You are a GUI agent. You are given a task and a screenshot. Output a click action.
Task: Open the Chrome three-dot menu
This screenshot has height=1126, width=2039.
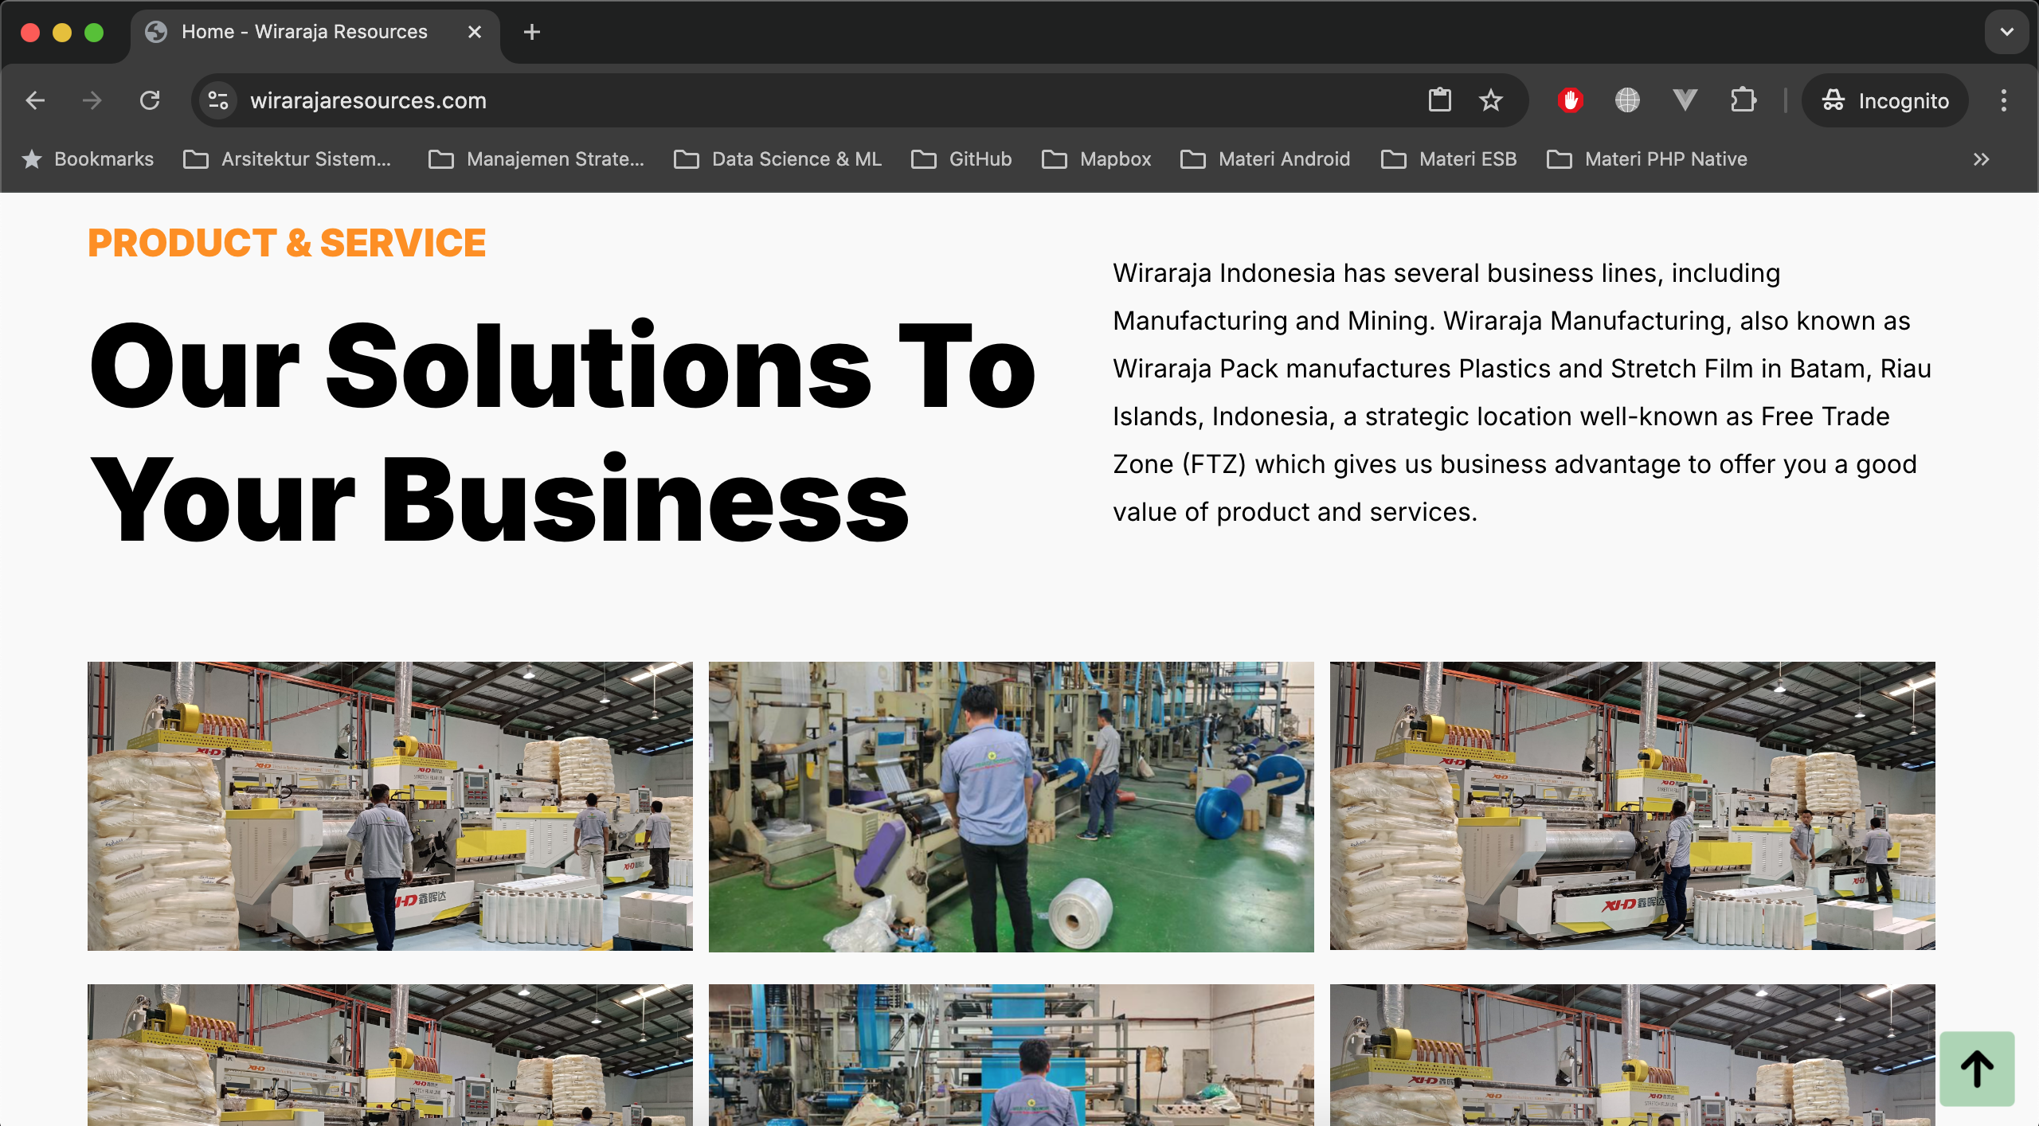pos(2004,100)
